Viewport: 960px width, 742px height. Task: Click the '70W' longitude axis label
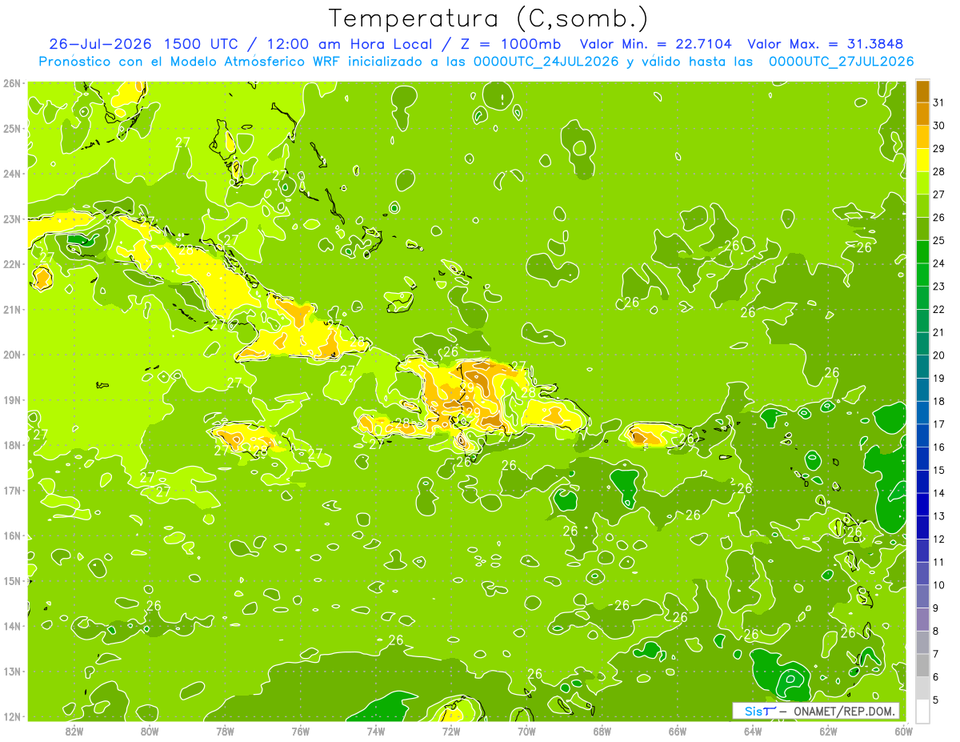(526, 730)
